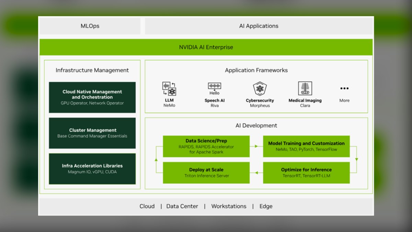This screenshot has width=412, height=232.
Task: Click the 'Edge' text
Action: pos(266,206)
